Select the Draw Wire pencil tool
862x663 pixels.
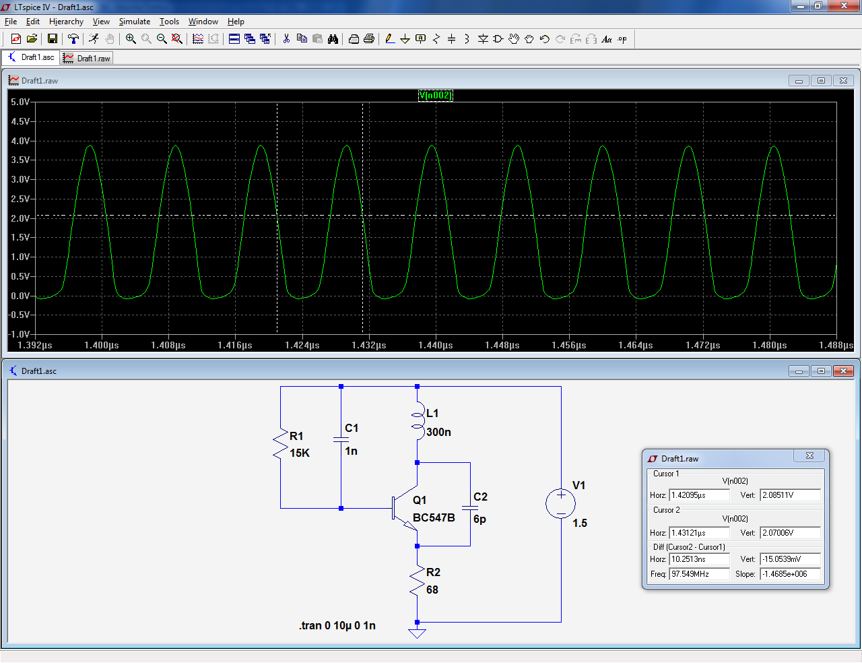point(390,39)
